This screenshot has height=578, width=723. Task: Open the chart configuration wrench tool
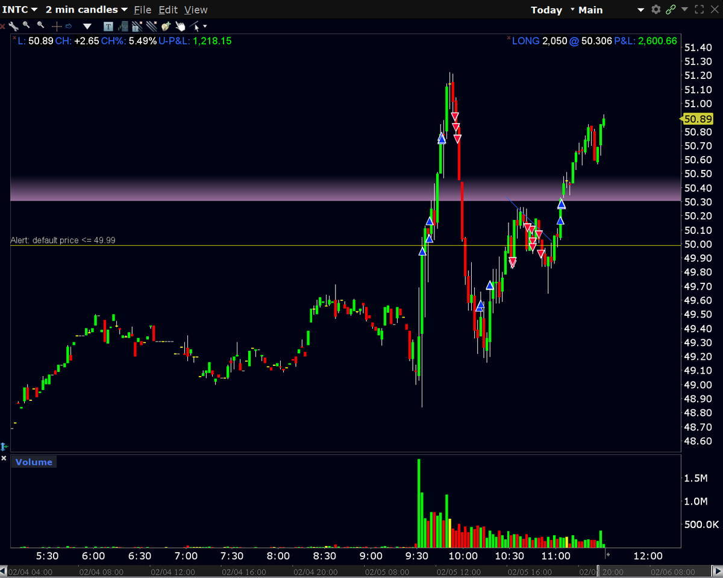(x=14, y=26)
